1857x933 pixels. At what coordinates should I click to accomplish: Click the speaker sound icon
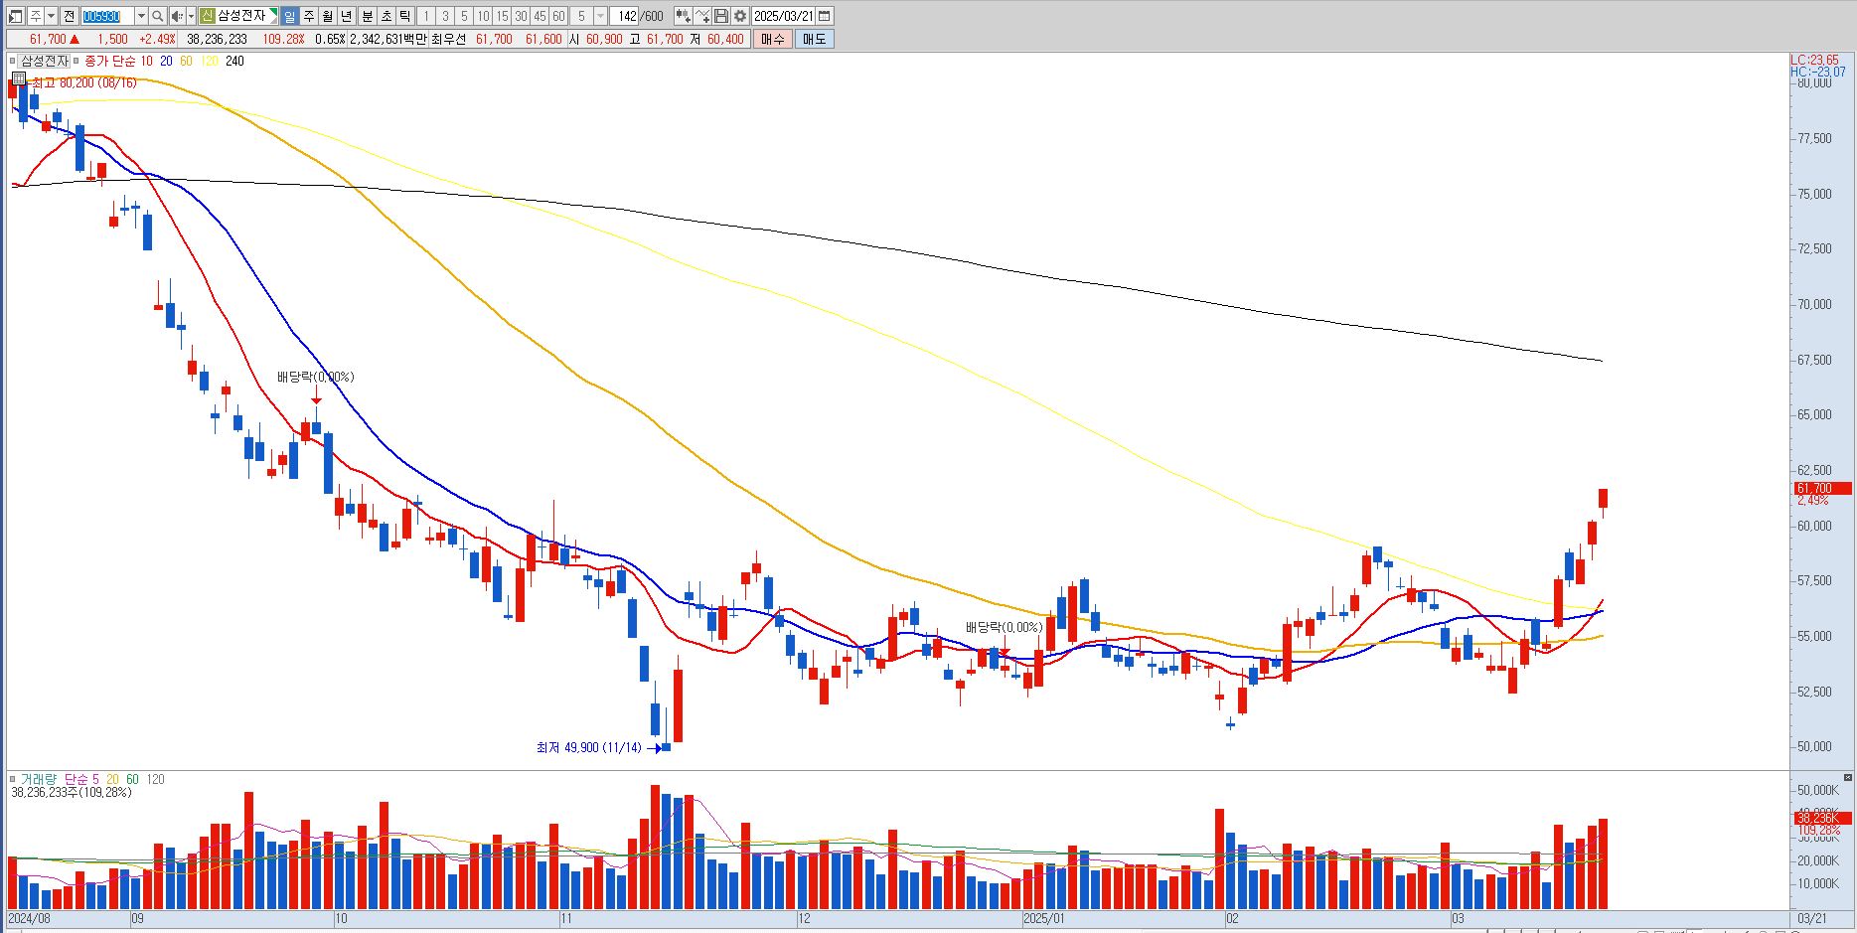[177, 16]
